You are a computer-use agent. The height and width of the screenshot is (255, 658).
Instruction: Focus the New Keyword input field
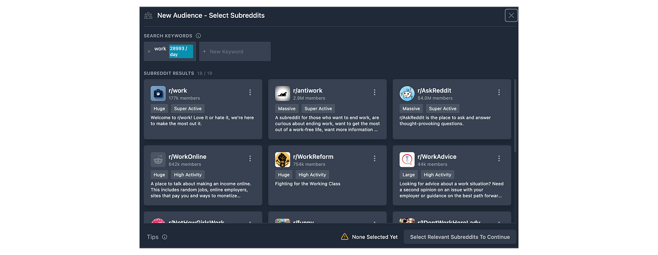(x=235, y=52)
